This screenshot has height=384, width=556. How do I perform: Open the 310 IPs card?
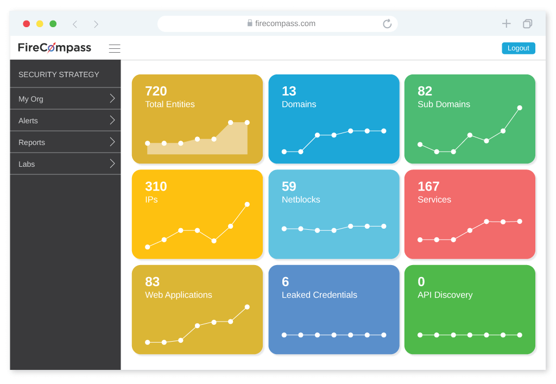[197, 214]
